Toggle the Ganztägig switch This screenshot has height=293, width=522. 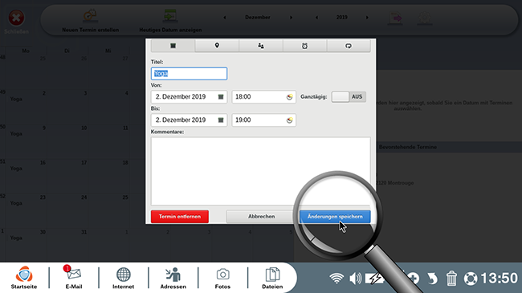[349, 97]
